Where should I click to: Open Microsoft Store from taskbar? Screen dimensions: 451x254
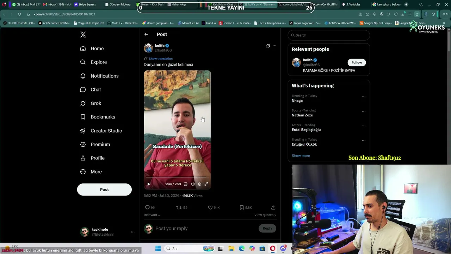point(262,249)
